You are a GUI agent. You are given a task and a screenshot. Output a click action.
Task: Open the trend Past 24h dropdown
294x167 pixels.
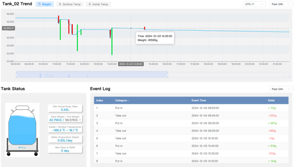pos(281,4)
